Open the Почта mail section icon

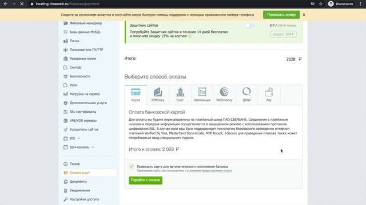(x=66, y=41)
